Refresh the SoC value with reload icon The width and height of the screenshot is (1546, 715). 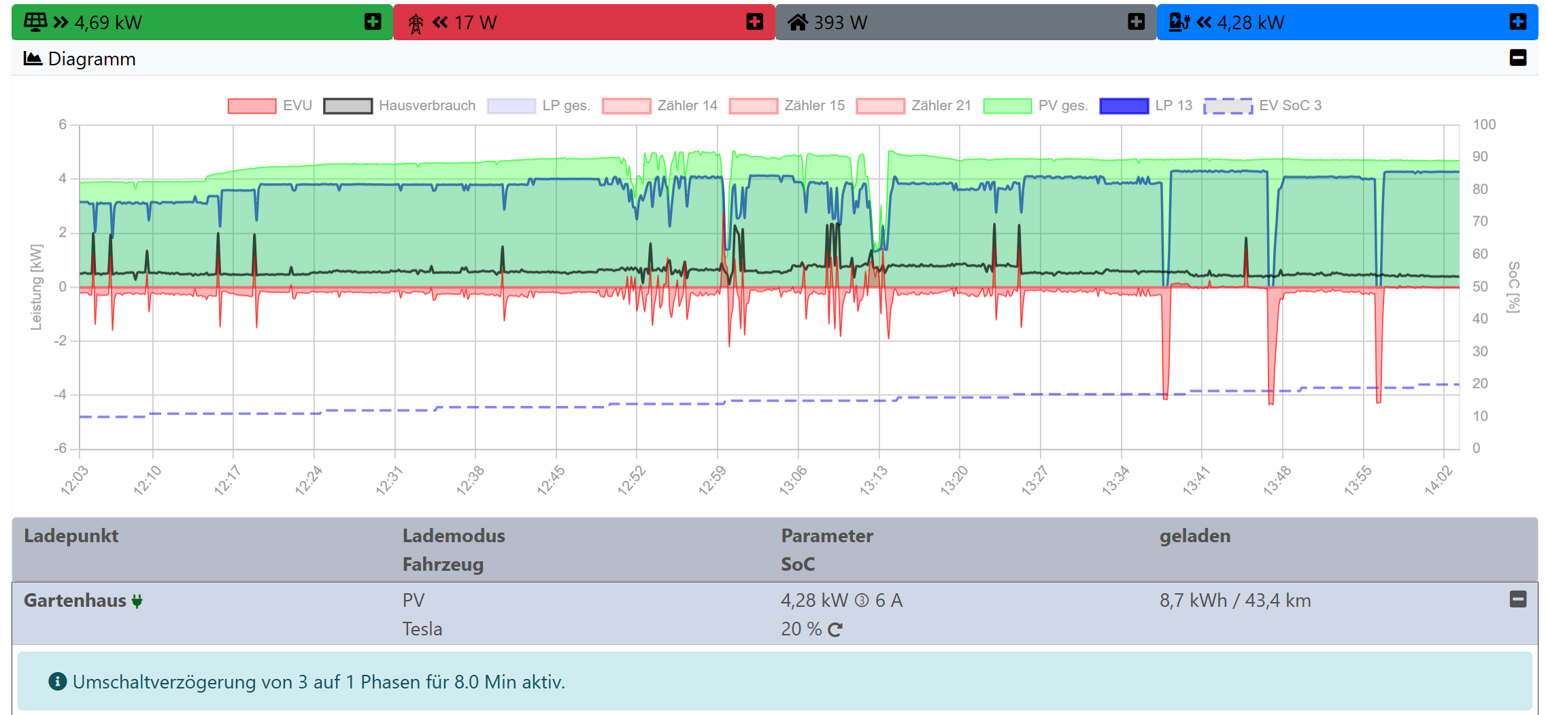click(835, 630)
